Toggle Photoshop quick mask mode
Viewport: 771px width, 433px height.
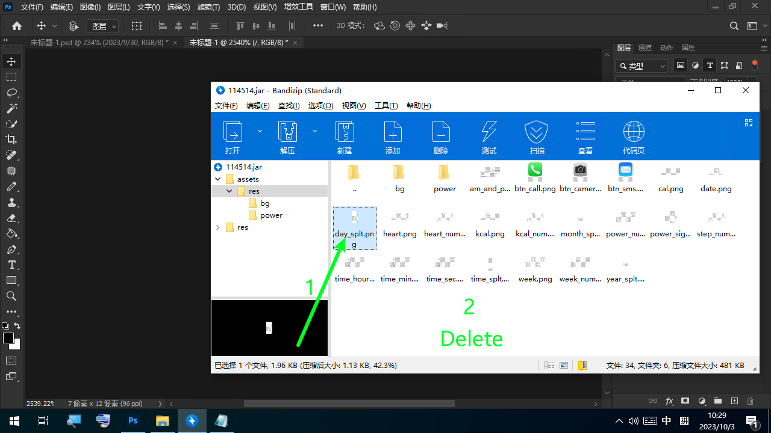tap(11, 360)
